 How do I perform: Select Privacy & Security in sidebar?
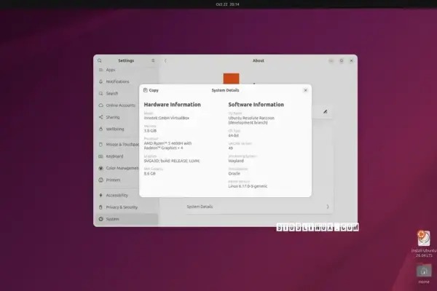pyautogui.click(x=127, y=207)
